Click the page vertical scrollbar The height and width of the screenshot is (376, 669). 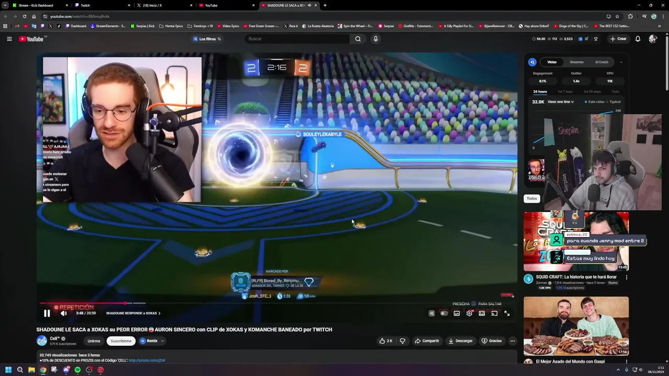[666, 63]
